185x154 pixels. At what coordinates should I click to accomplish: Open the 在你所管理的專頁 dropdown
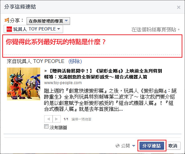[48, 21]
